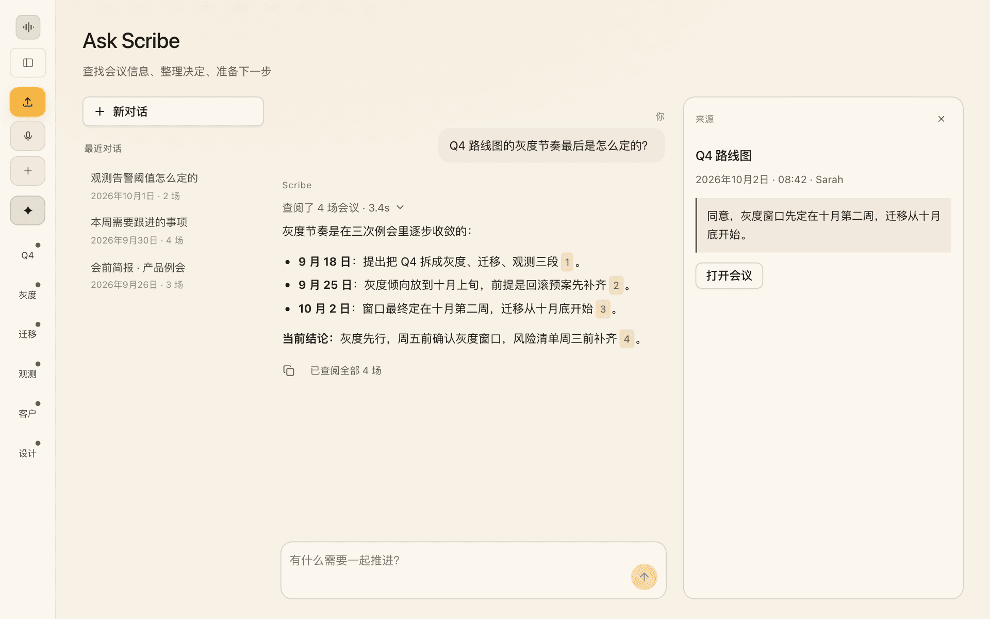
Task: Click the Scribe waveform logo icon
Action: (x=28, y=27)
